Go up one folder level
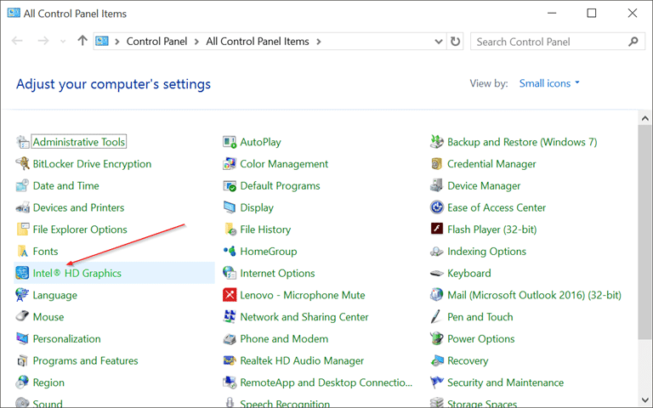Screen dimensions: 653x408 [82, 41]
